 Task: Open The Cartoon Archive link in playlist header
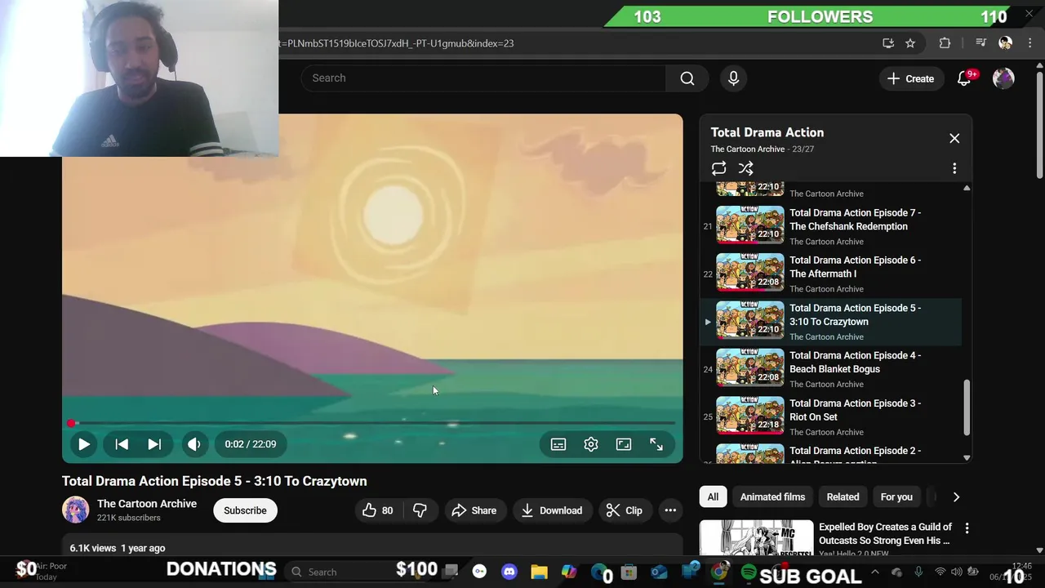pos(747,149)
